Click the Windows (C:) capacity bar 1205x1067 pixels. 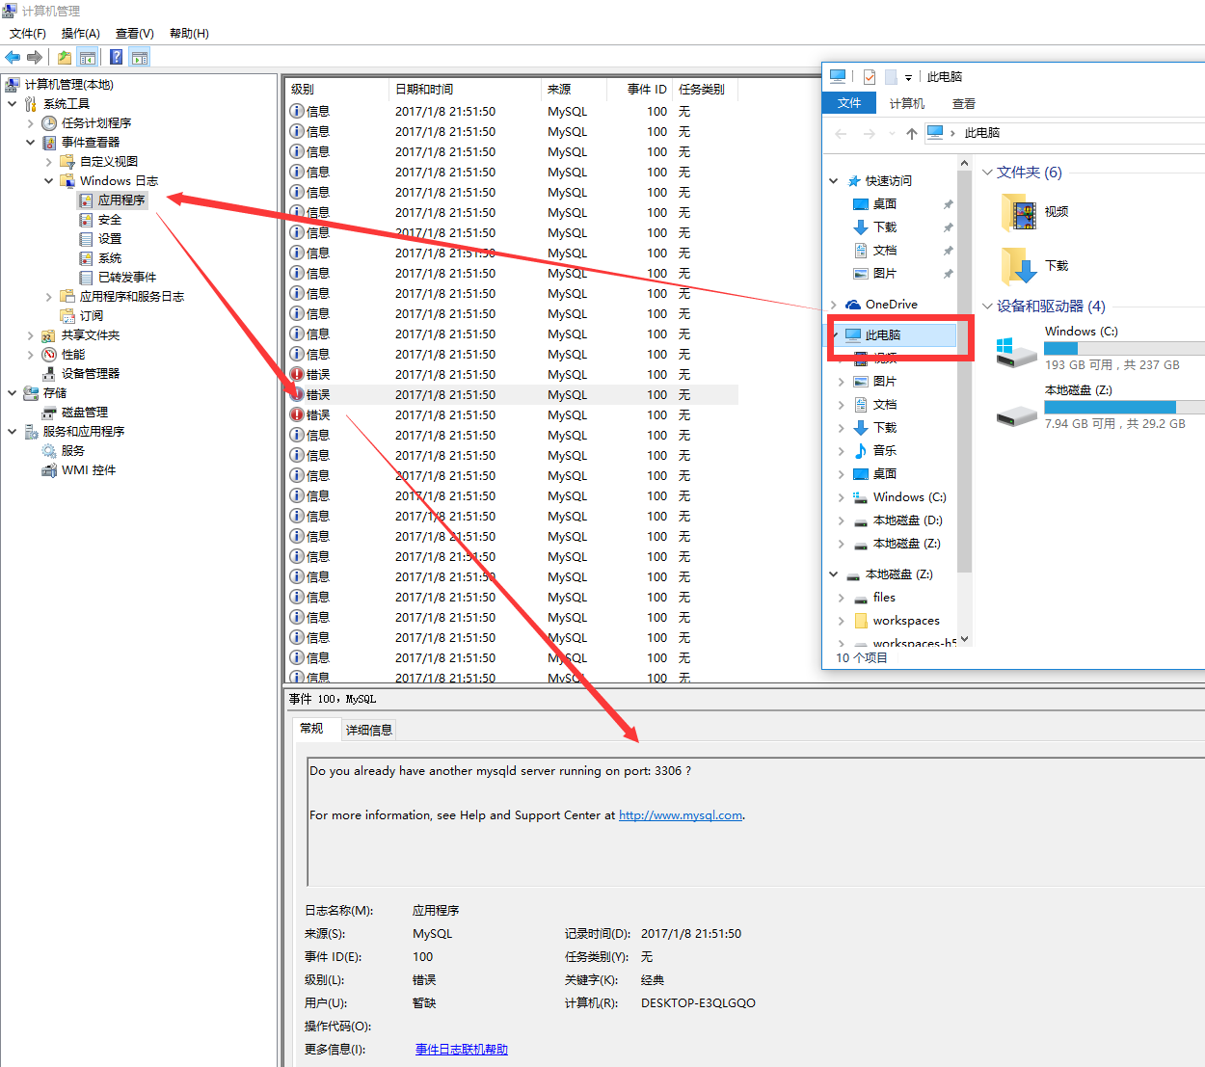[x=1123, y=348]
